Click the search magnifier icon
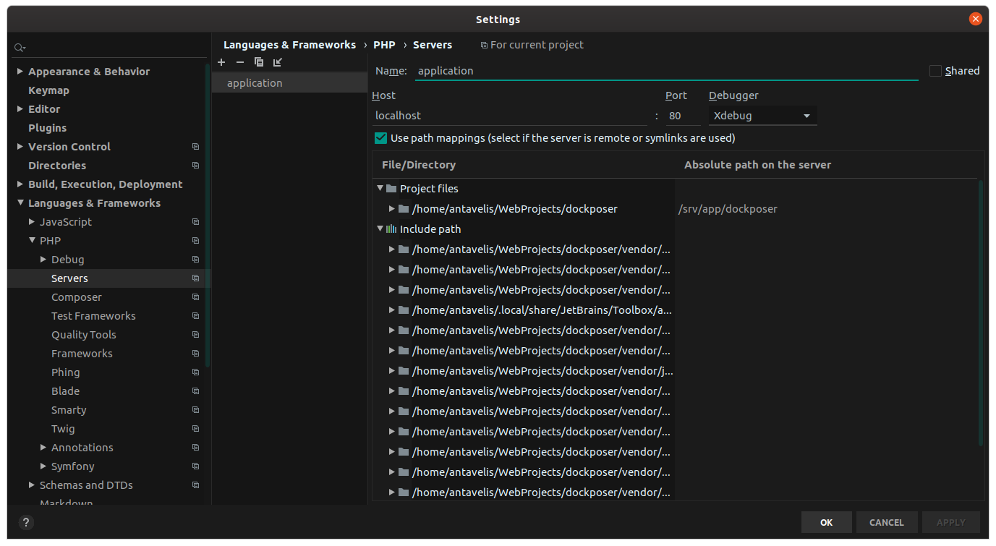The image size is (996, 546). click(20, 48)
